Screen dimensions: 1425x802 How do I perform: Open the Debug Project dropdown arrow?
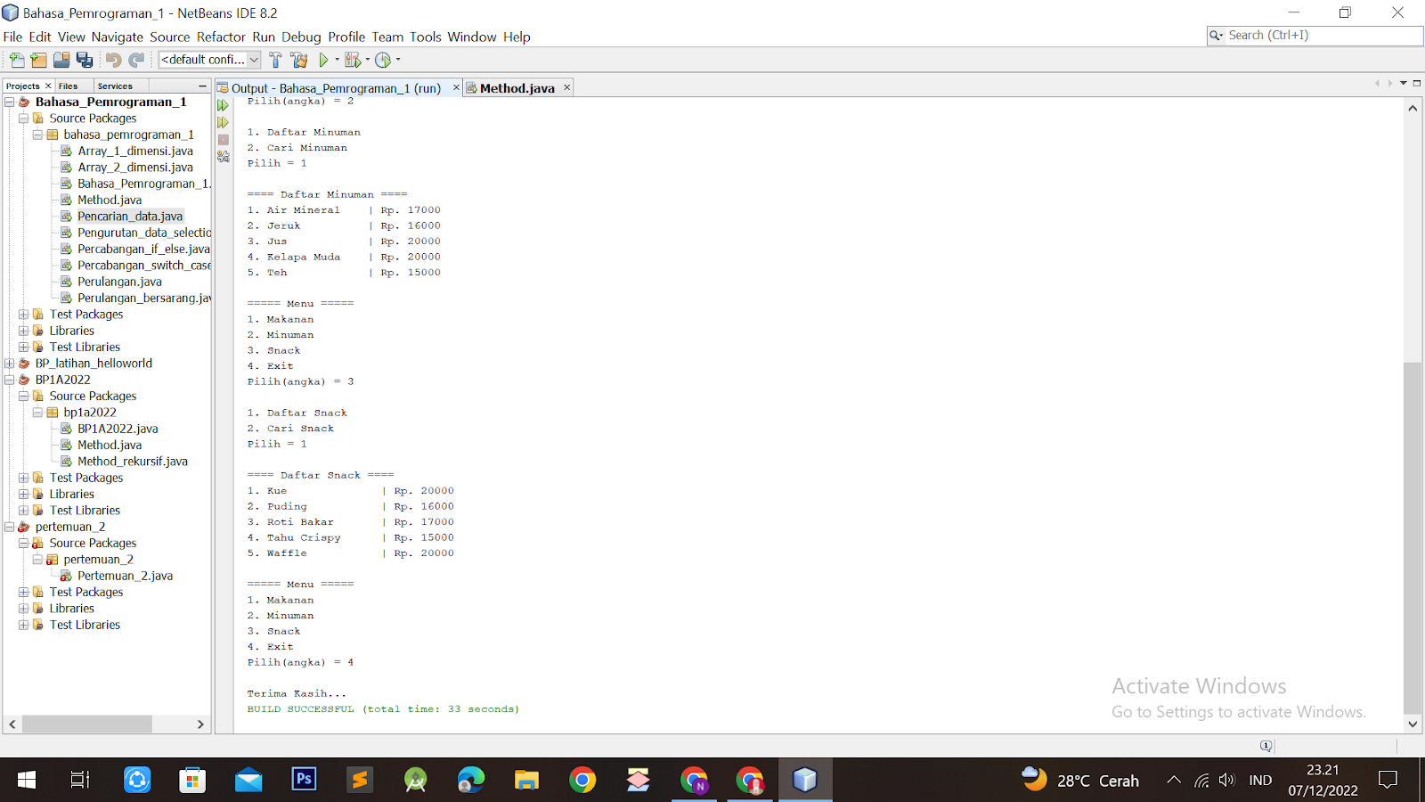click(x=367, y=60)
